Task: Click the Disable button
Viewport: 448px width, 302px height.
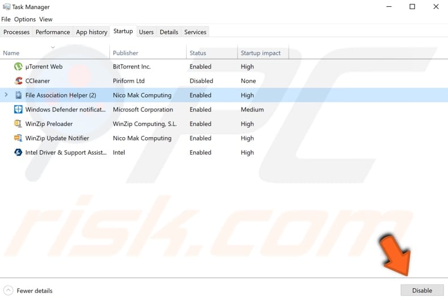Action: coord(422,290)
